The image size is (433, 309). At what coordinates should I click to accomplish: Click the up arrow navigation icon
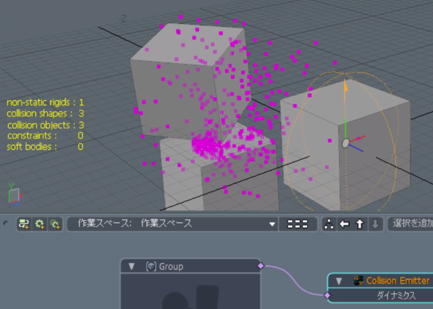pos(360,224)
